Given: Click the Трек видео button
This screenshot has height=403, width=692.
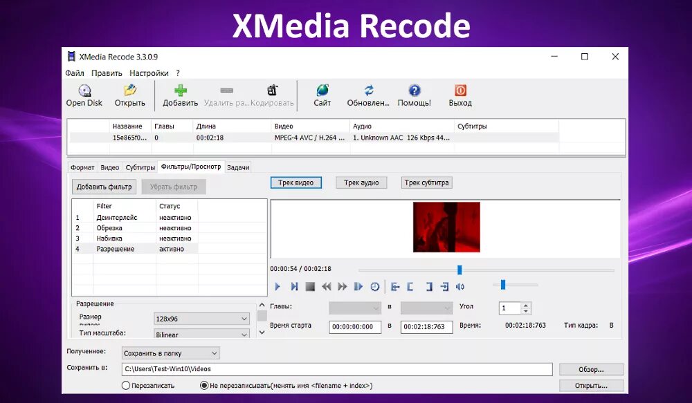Looking at the screenshot, I should (x=295, y=182).
